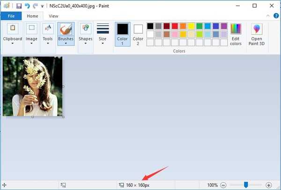Click the Save icon in title bar
281x190 pixels.
pyautogui.click(x=19, y=6)
